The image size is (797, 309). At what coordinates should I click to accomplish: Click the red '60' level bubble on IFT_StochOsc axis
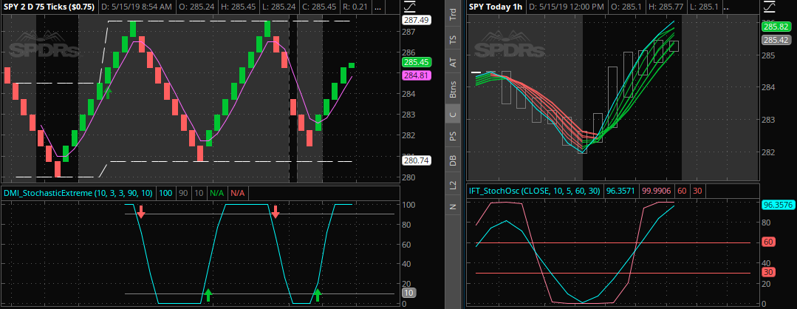click(x=768, y=242)
